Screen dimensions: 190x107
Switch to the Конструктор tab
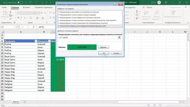130,7
